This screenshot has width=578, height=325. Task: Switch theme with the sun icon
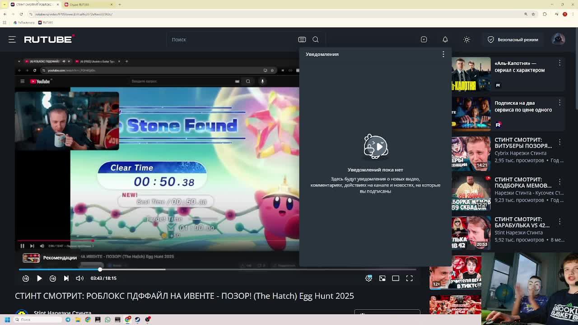point(466,40)
